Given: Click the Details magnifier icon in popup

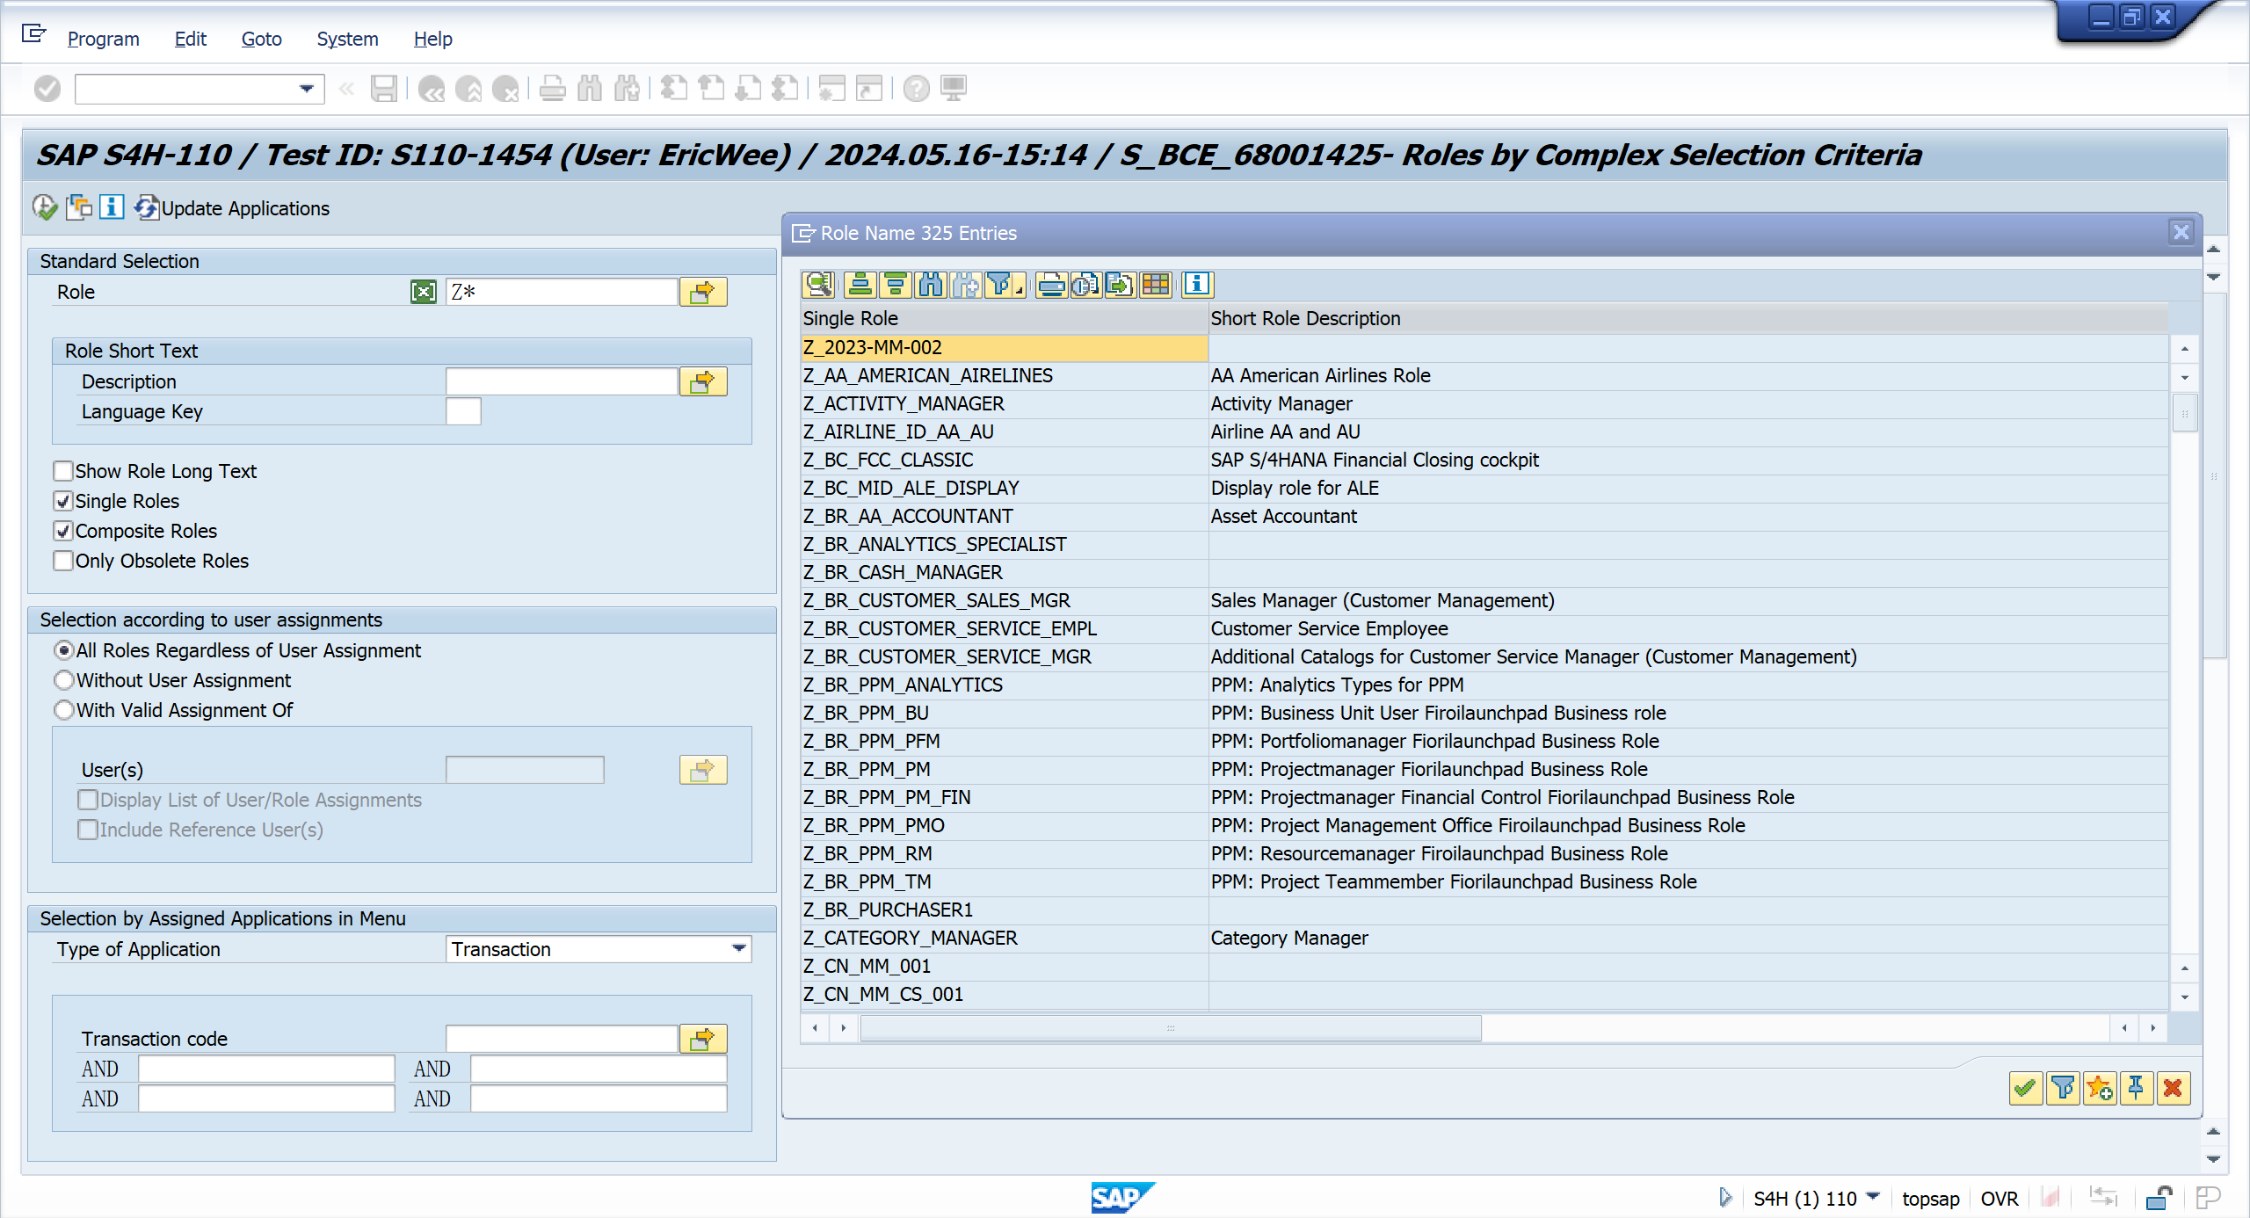Looking at the screenshot, I should (x=818, y=284).
